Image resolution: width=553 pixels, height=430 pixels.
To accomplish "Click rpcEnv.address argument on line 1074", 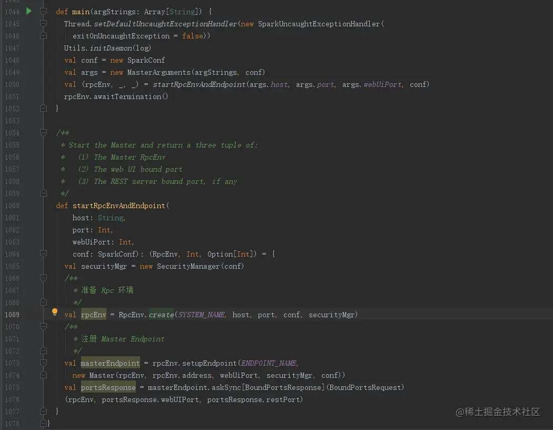I will tap(182, 375).
